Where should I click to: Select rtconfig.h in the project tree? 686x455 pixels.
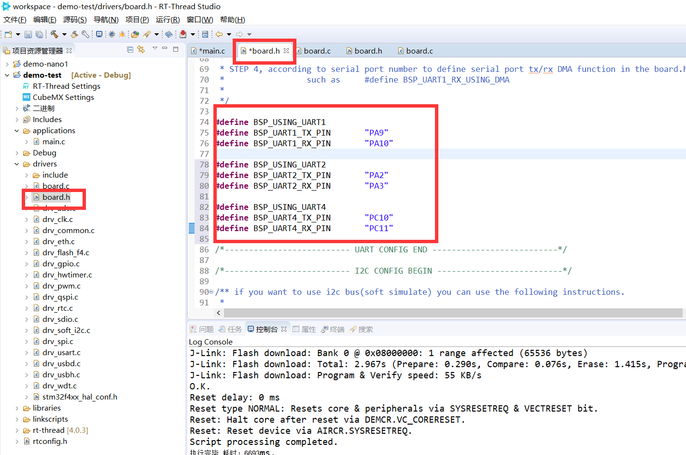[45, 441]
